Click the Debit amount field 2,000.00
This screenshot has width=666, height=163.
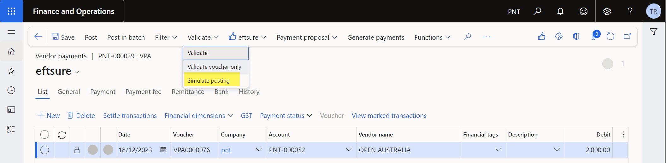tap(588, 150)
